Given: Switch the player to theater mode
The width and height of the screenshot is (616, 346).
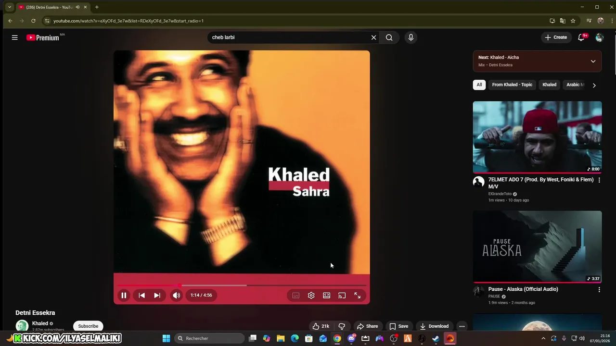Looking at the screenshot, I should pos(326,295).
